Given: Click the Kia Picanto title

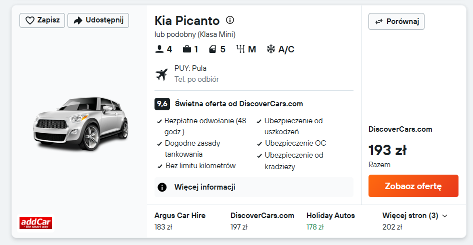Looking at the screenshot, I should click(187, 21).
